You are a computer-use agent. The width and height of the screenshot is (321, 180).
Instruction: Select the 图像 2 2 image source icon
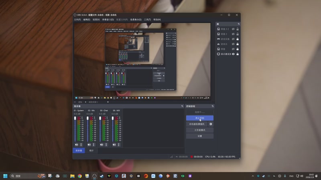(218, 29)
